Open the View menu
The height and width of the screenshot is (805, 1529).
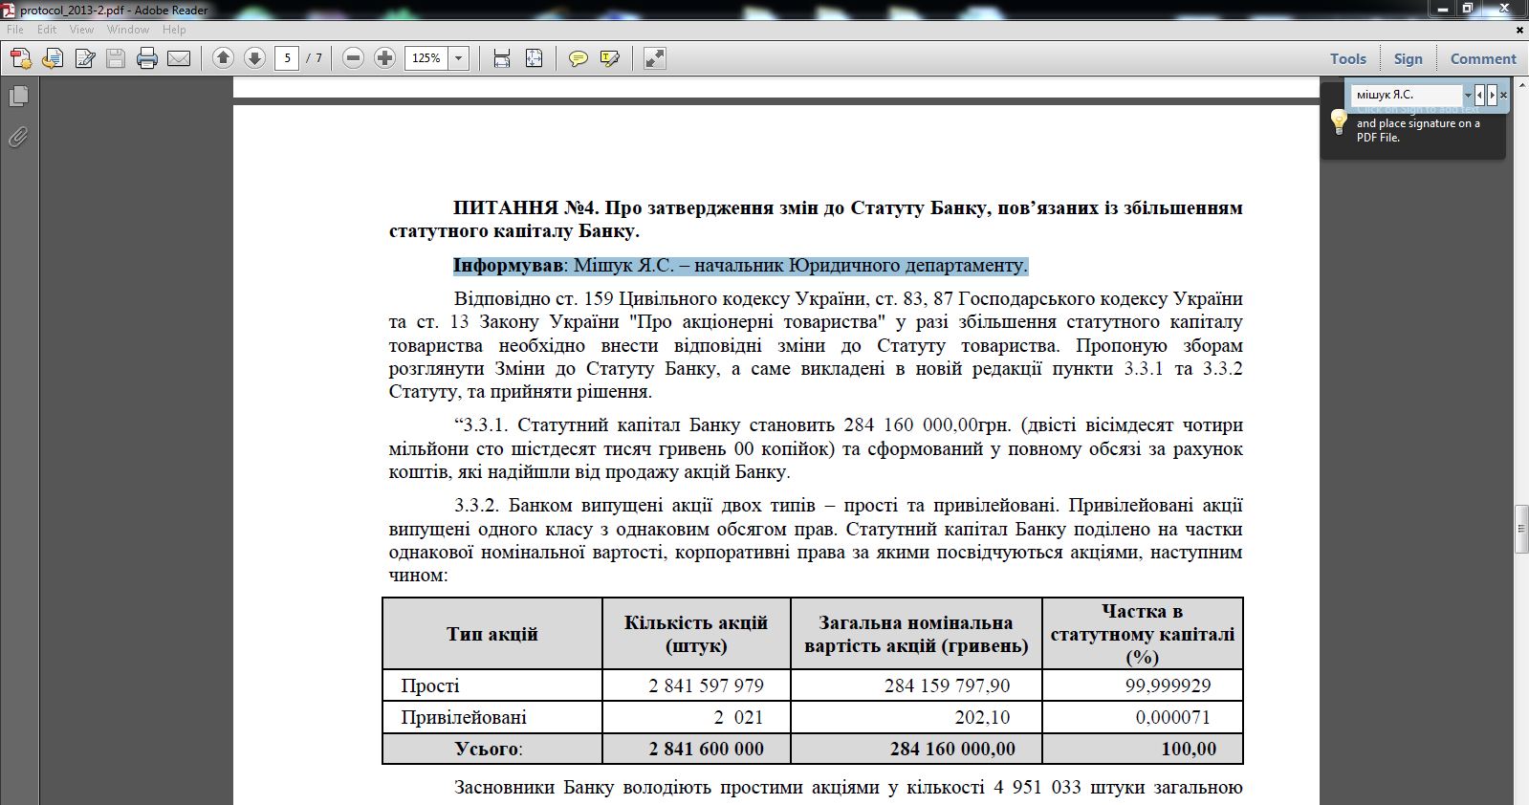(x=81, y=30)
